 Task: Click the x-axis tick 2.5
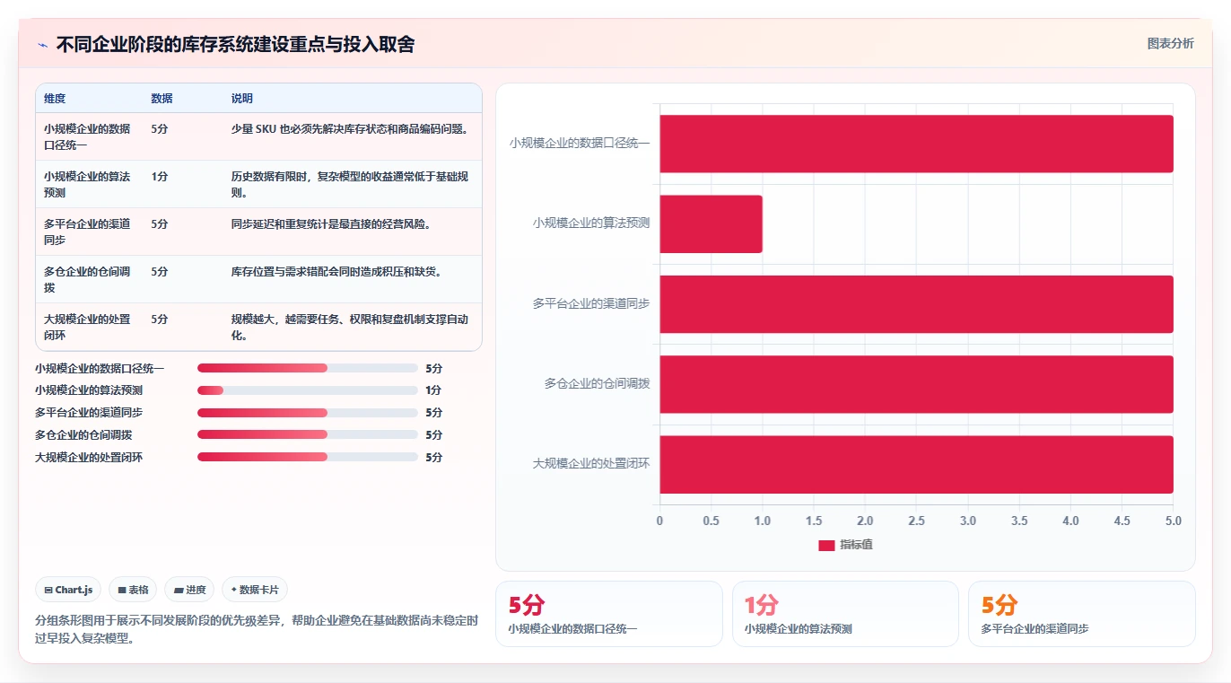tap(916, 521)
